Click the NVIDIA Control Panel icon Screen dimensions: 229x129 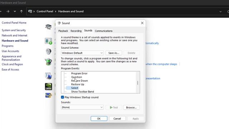tap(48, 86)
